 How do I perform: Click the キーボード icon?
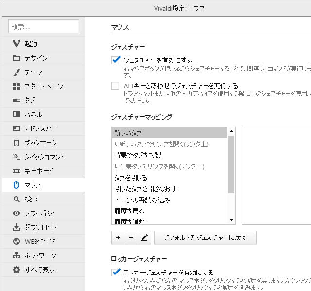[x=16, y=171]
